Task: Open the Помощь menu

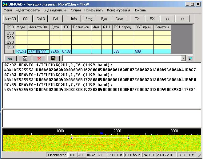Action: click(140, 10)
